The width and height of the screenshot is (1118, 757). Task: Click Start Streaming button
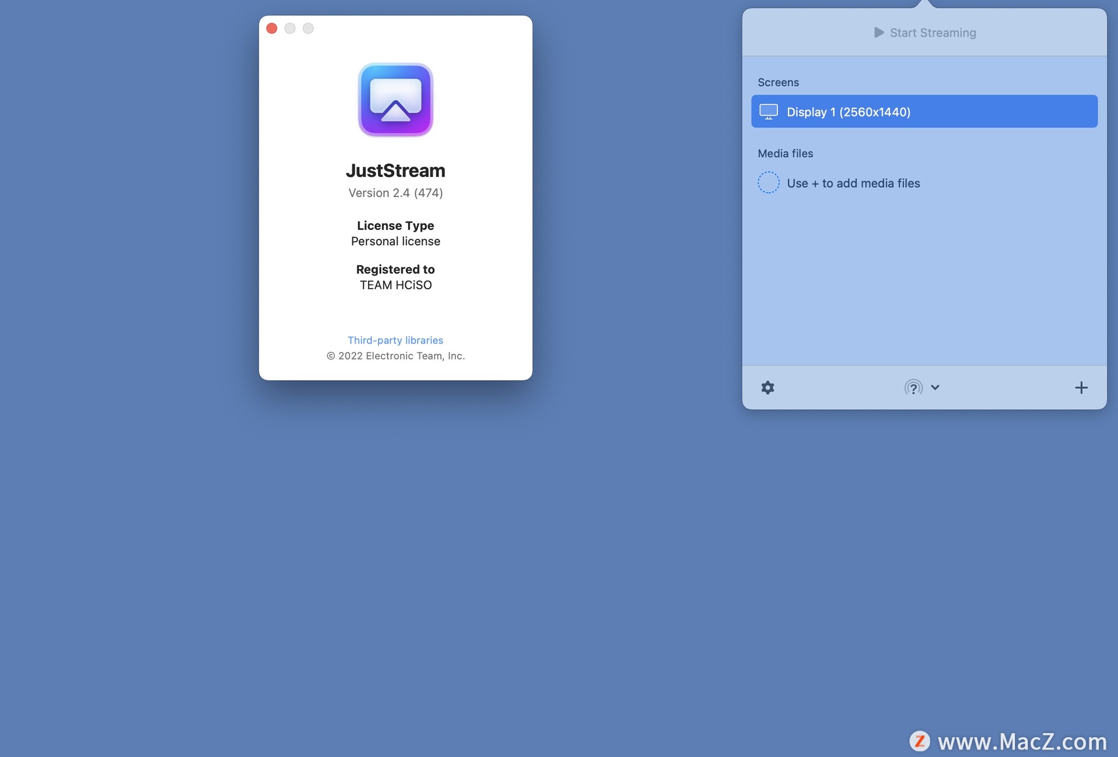925,33
